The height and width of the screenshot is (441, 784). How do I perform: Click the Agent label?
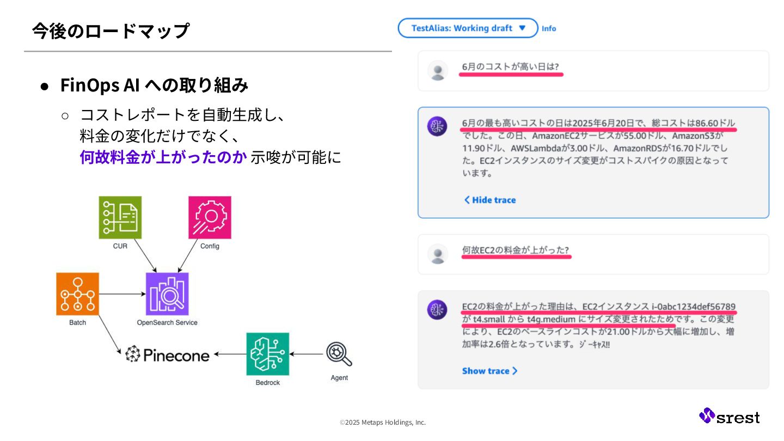point(339,378)
